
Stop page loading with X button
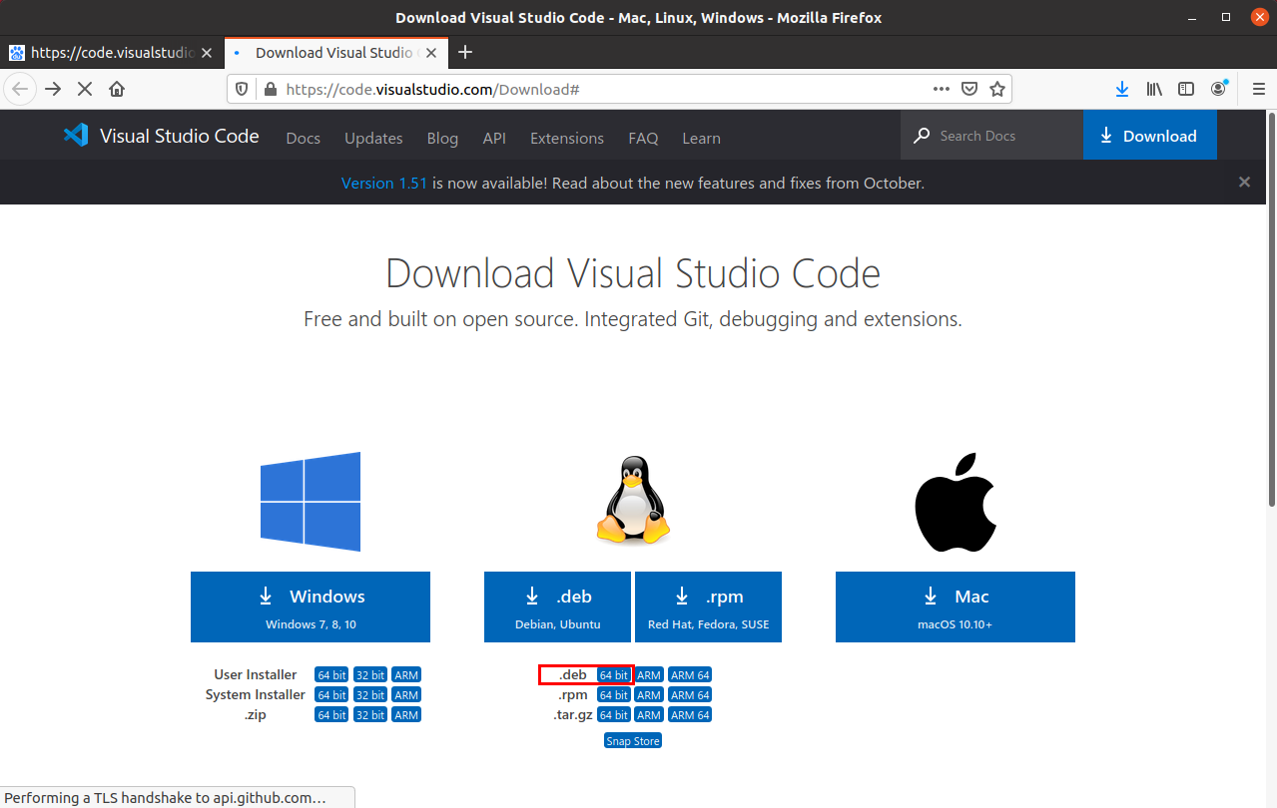[85, 89]
